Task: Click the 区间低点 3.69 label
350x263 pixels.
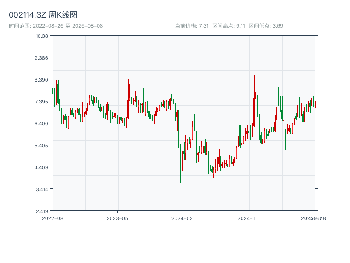Action: [266, 25]
